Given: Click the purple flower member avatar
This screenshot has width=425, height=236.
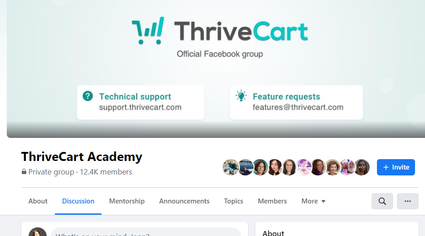Looking at the screenshot, I should coord(303,167).
